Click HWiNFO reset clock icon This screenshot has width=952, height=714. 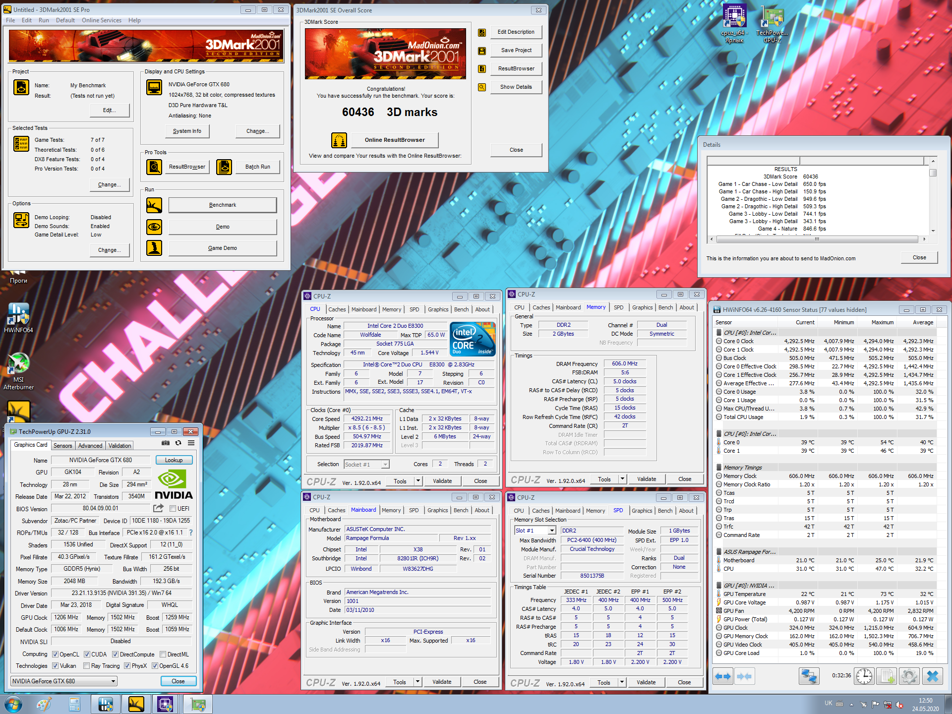click(864, 676)
